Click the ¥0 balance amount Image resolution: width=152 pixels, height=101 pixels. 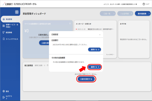[x=27, y=31]
